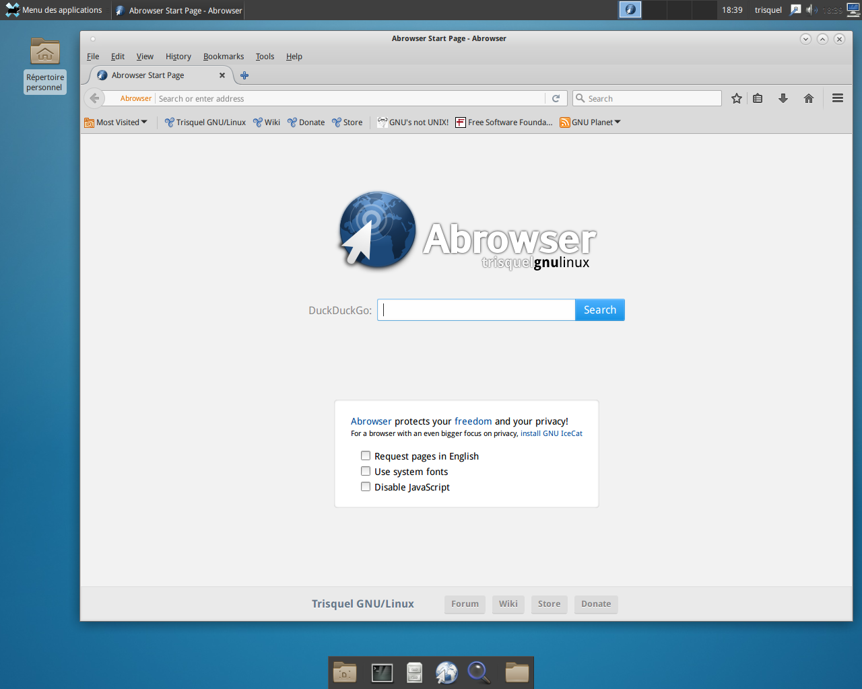This screenshot has width=862, height=689.
Task: Open Trisquel GNU/Linux bookmark
Action: [x=205, y=122]
